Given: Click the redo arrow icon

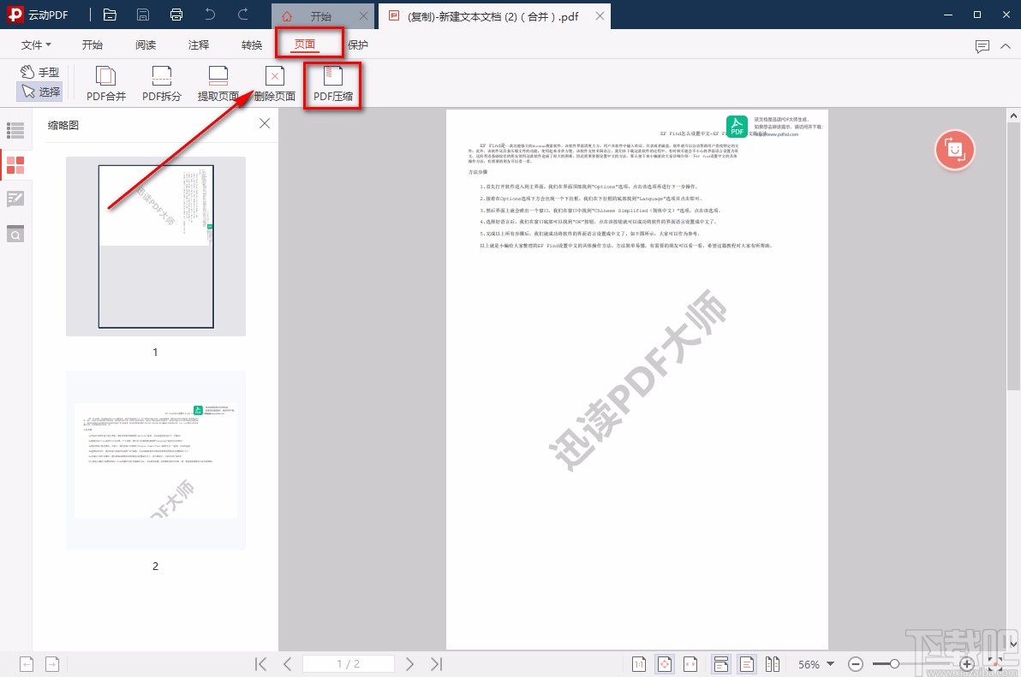Looking at the screenshot, I should coord(243,15).
